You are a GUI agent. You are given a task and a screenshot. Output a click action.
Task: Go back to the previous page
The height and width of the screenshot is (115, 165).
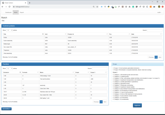pyautogui.click(x=3, y=7)
